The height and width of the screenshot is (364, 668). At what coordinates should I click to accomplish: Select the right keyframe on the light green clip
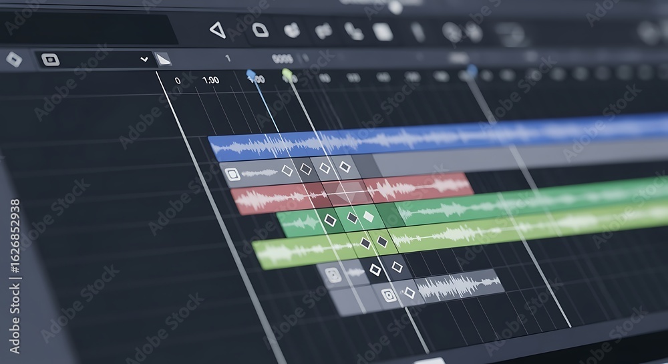382,242
